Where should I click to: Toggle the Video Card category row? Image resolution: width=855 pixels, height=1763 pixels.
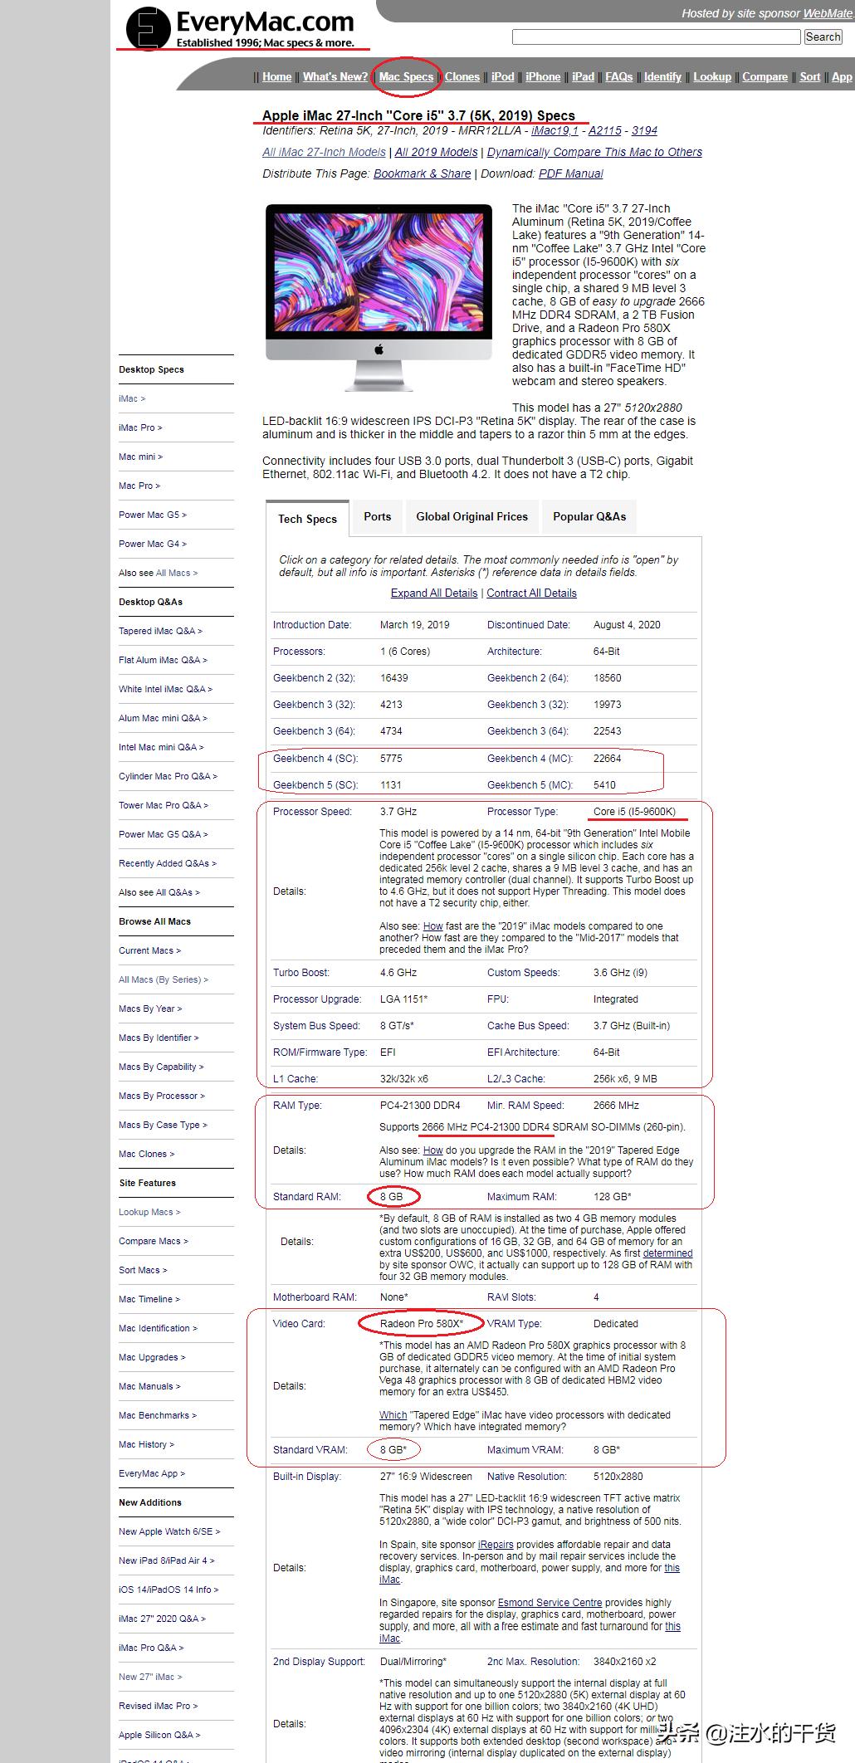click(484, 1324)
